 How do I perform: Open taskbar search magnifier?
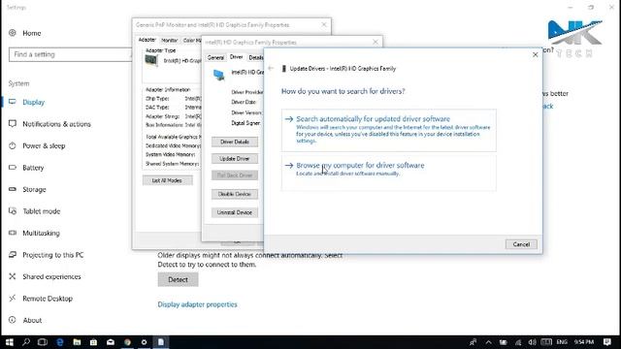26,342
